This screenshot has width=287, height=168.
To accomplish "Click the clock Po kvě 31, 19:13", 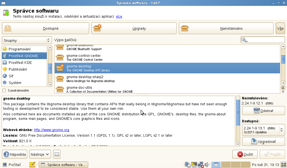I will pyautogui.click(x=265, y=165).
